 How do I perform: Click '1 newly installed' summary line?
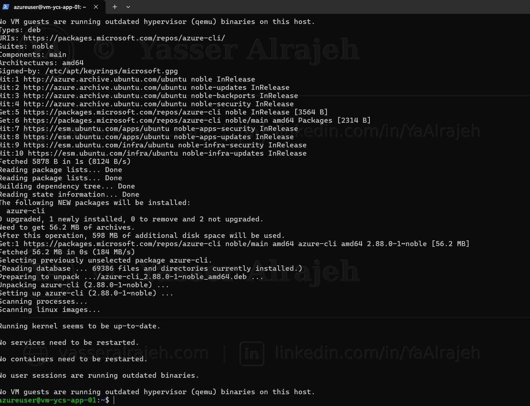coord(132,219)
